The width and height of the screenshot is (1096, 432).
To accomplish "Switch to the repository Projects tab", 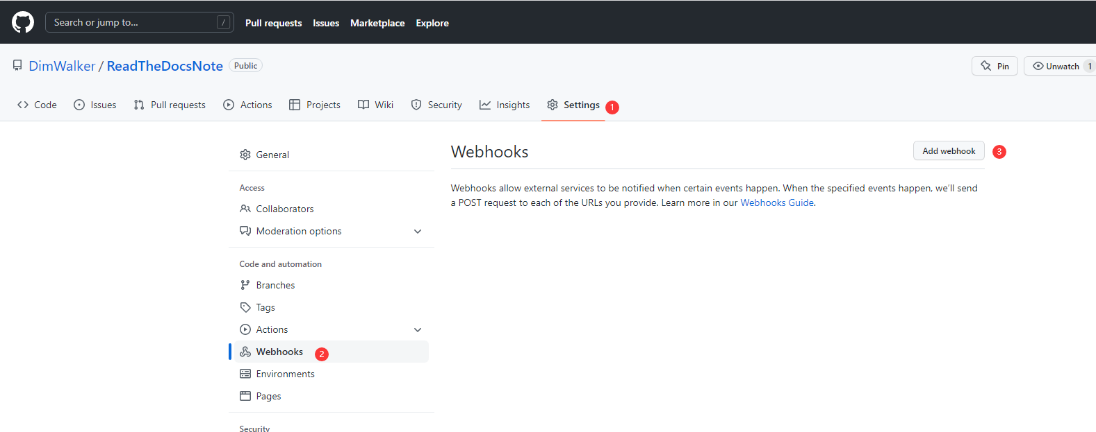I will [x=315, y=105].
